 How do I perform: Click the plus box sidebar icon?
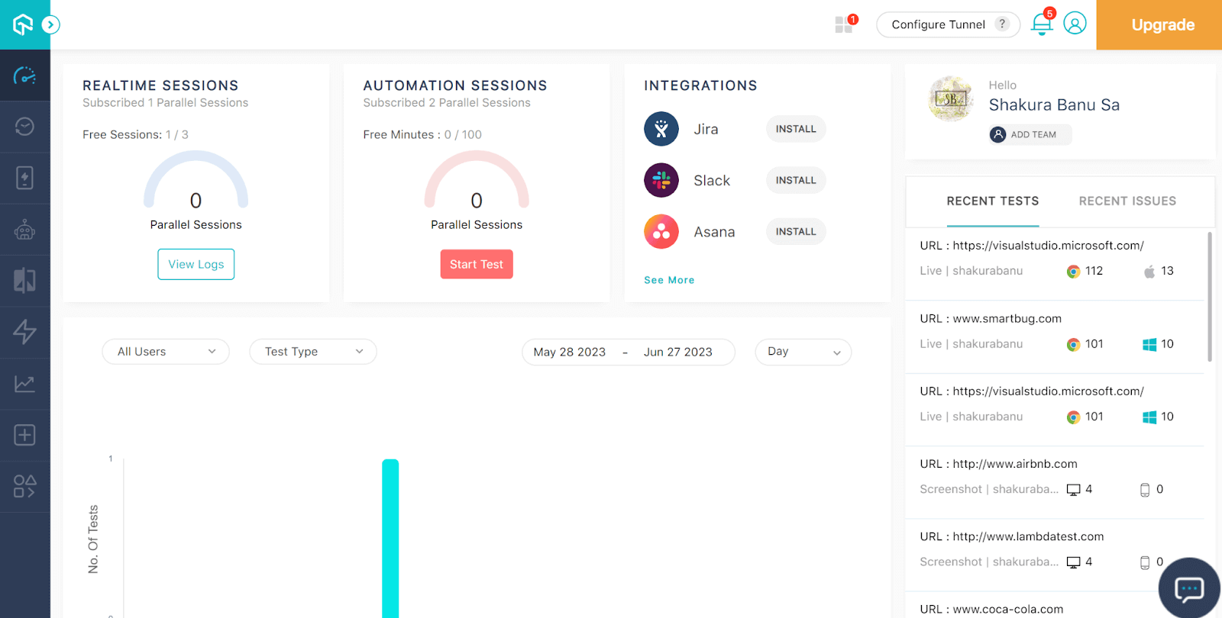tap(24, 435)
